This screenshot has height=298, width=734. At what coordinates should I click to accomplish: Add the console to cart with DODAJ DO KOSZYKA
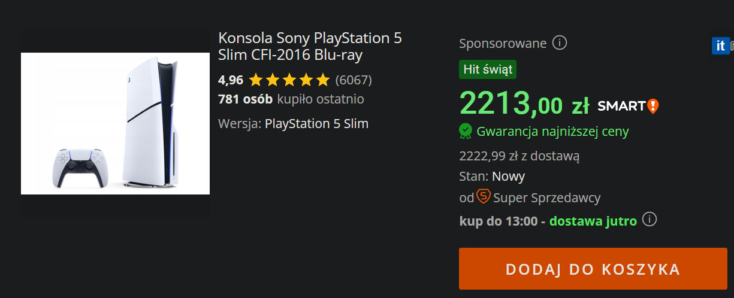[x=593, y=269]
